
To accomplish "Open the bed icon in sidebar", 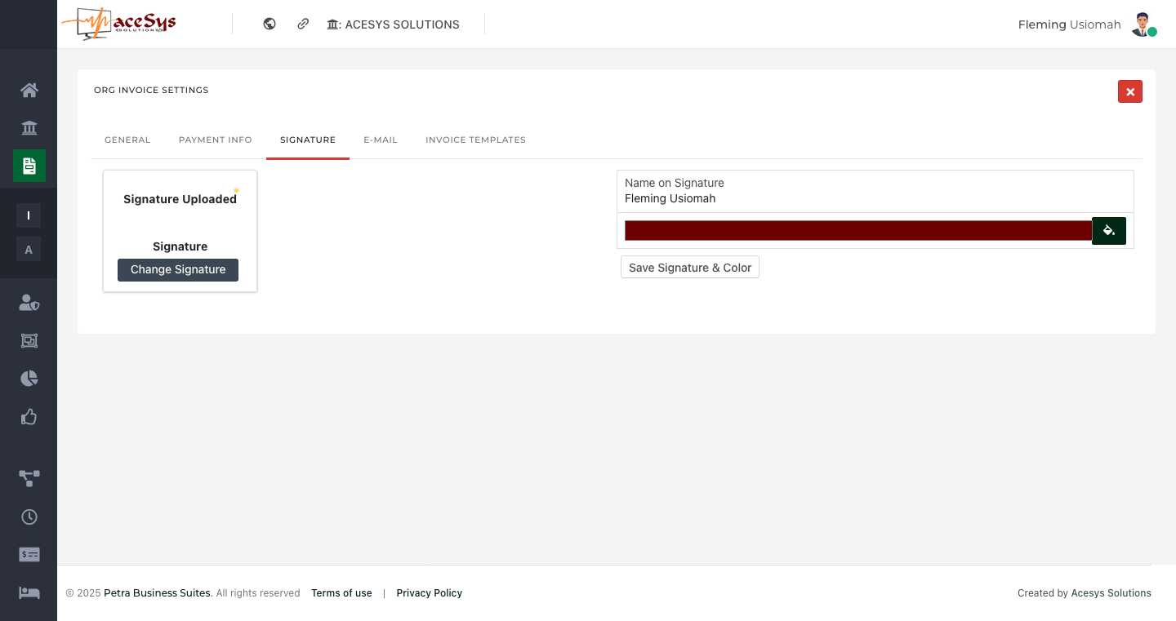I will coord(29,592).
